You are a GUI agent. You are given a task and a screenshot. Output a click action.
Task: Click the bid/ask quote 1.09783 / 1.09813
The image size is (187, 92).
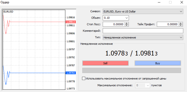pos(131,53)
